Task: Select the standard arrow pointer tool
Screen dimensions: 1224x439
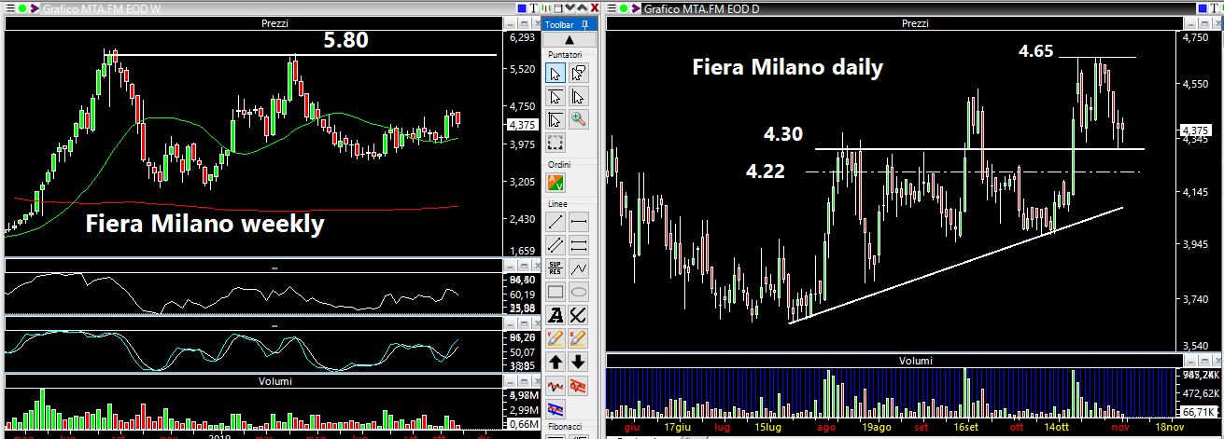Action: coord(555,74)
